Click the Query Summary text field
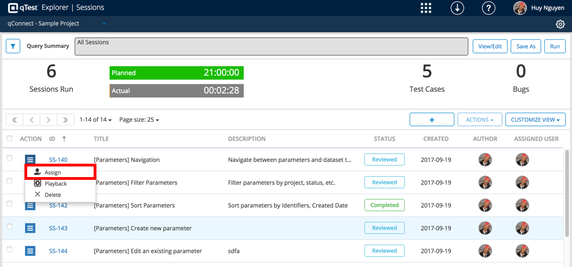 point(271,47)
